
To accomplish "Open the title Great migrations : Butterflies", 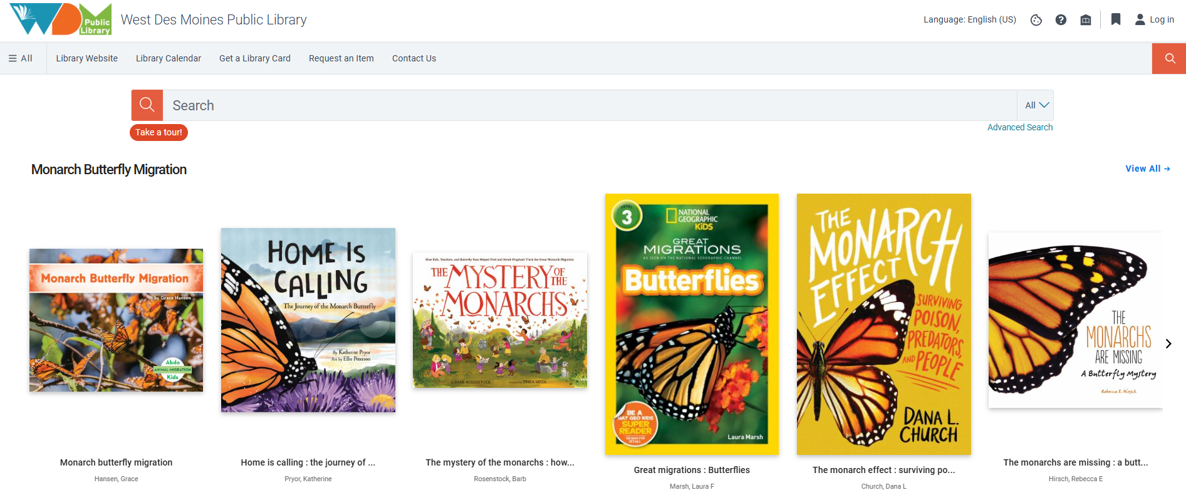I will [x=692, y=470].
